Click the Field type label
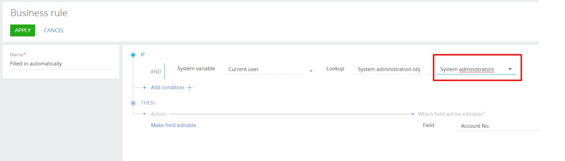This screenshot has height=161, width=565. coord(428,125)
